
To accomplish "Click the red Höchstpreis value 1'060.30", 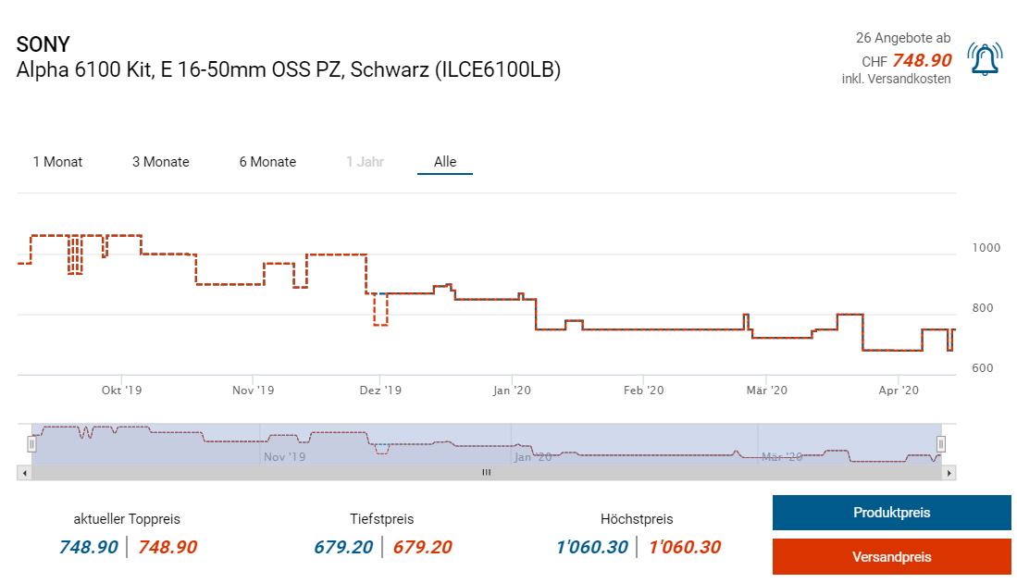I will (685, 547).
